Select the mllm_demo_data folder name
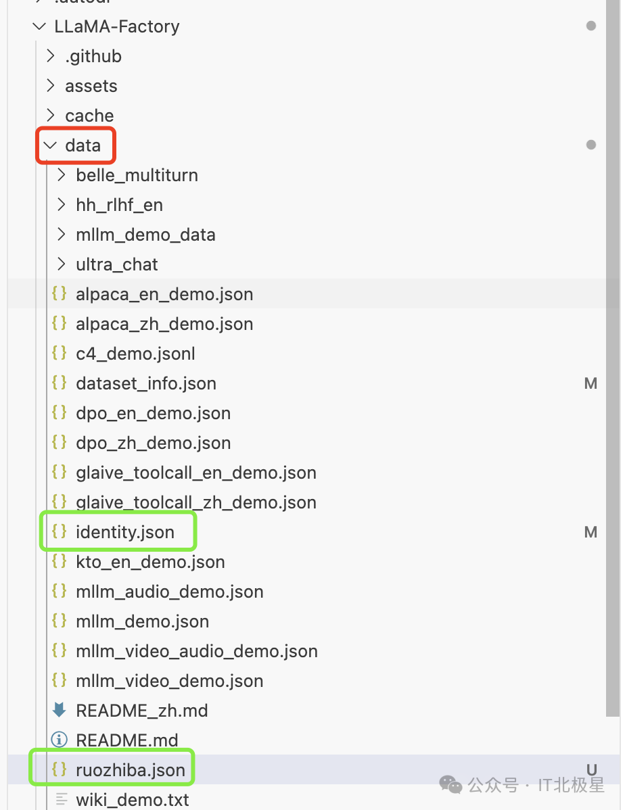The image size is (625, 810). pos(146,235)
